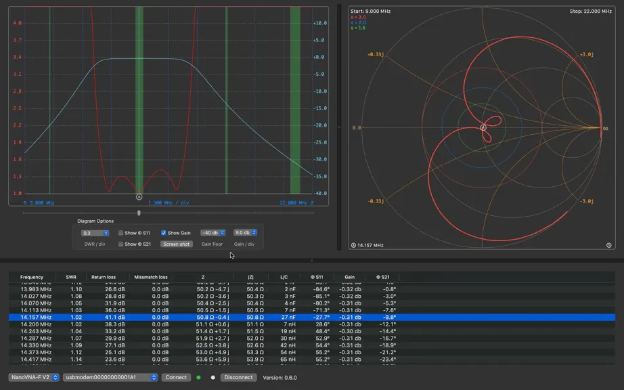This screenshot has height=390, width=624.
Task: Select the 14.113 MHz row
Action: (x=312, y=310)
